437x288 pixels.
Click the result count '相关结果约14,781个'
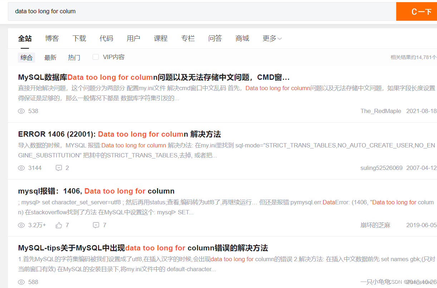(414, 57)
